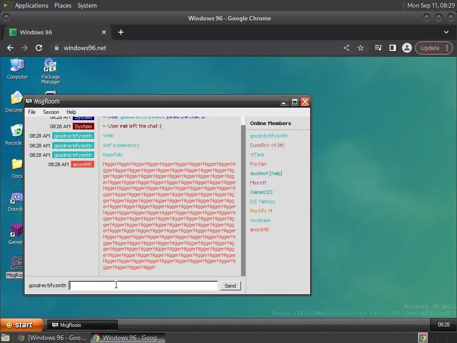The image size is (457, 343).
Task: Click the Chrome tray icon at bottom right
Action: pyautogui.click(x=423, y=338)
